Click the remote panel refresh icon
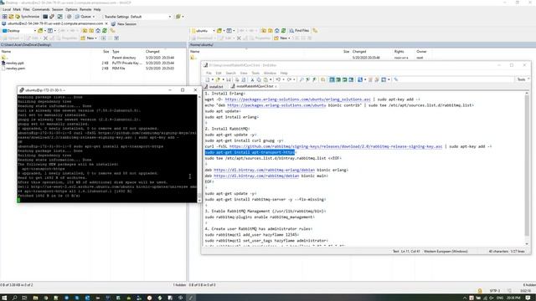 click(x=283, y=31)
